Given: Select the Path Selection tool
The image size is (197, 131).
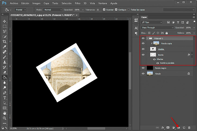Looking at the screenshot, I should [5, 103].
